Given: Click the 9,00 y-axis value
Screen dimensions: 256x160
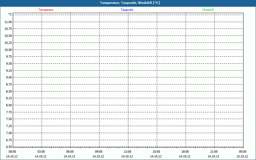Looking at the screenshot, I should pyautogui.click(x=9, y=77).
